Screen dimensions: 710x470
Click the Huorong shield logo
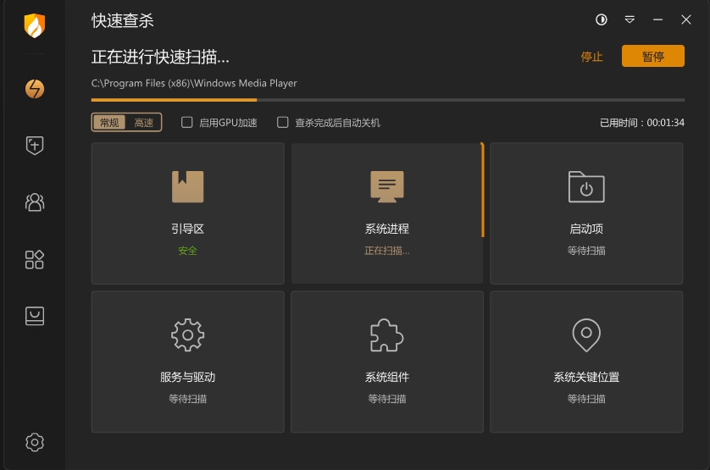click(x=35, y=25)
